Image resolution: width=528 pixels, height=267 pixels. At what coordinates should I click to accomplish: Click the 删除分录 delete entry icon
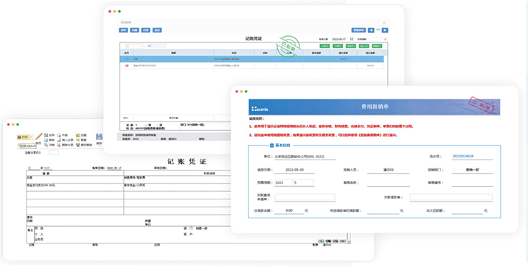[x=59, y=145]
